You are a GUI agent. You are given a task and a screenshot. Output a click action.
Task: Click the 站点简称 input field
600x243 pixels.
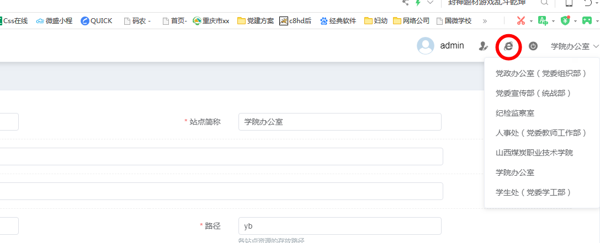[340, 122]
